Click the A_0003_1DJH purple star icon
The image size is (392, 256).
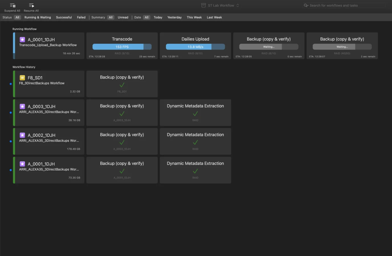point(22,106)
